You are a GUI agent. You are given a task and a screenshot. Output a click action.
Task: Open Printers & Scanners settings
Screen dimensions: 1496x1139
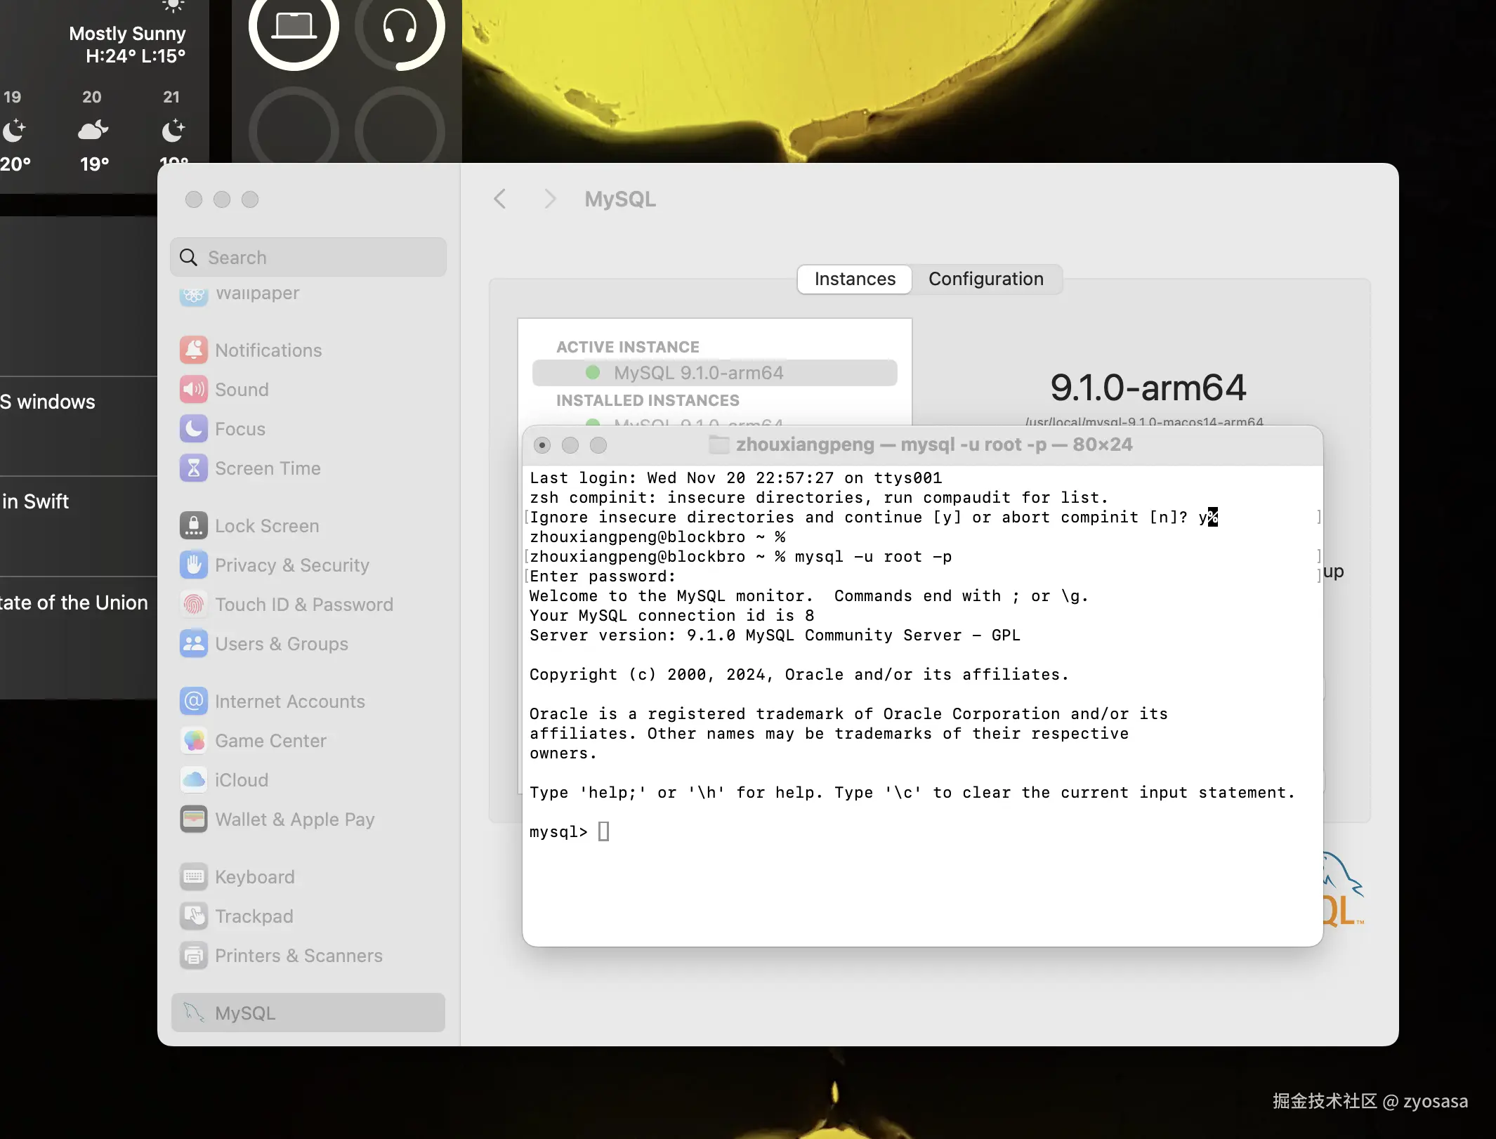[x=298, y=955]
